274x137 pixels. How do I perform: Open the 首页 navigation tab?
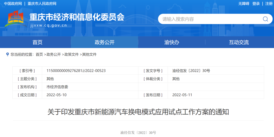(x=37, y=42)
